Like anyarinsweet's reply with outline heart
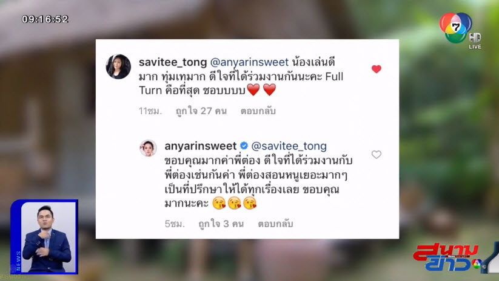The width and height of the screenshot is (499, 281). click(376, 155)
